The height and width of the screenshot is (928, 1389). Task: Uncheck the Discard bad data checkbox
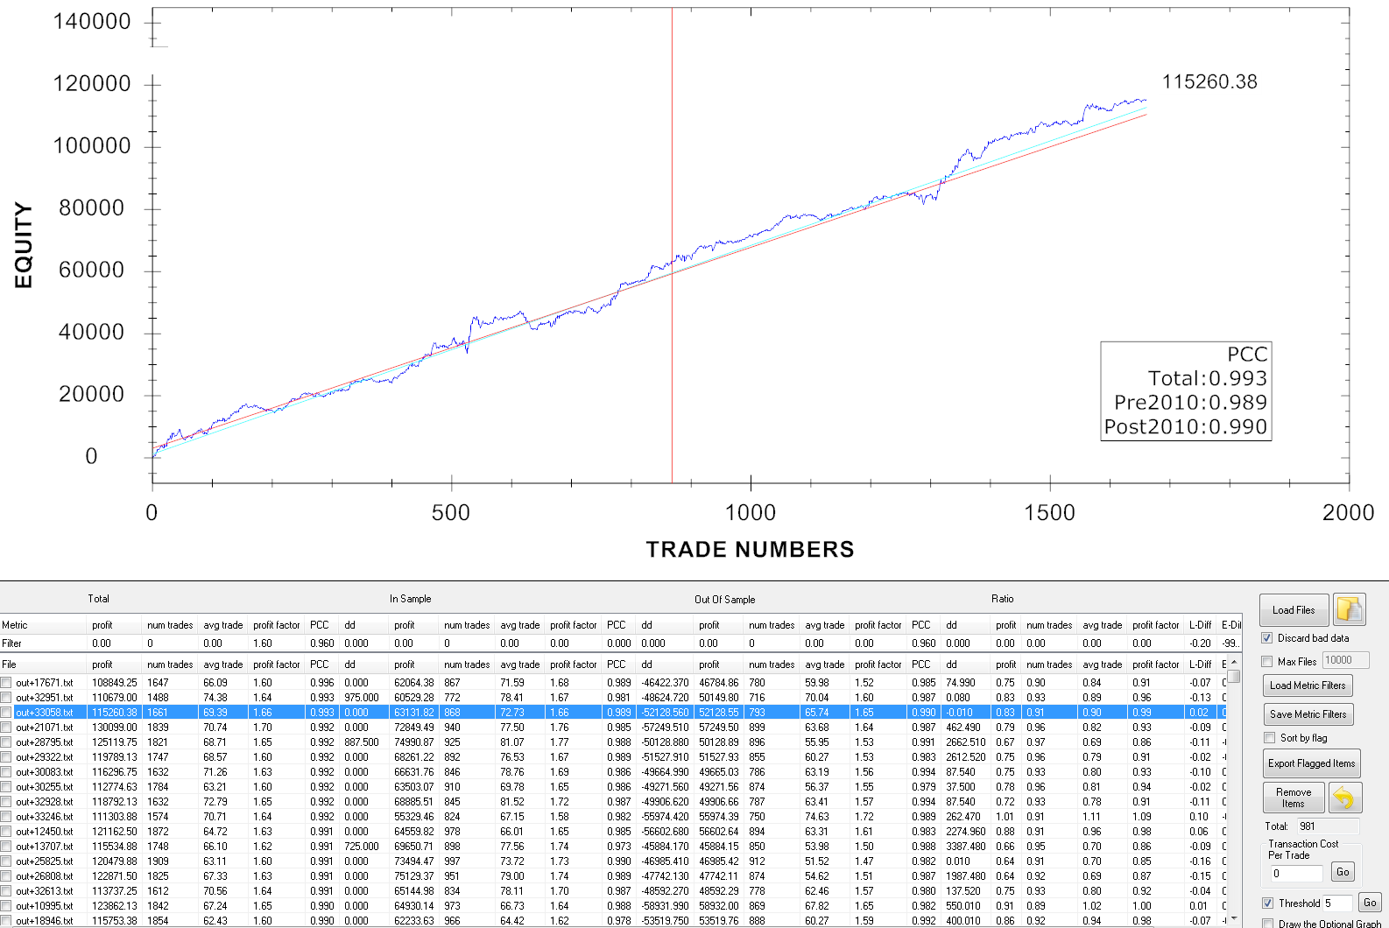(x=1266, y=638)
